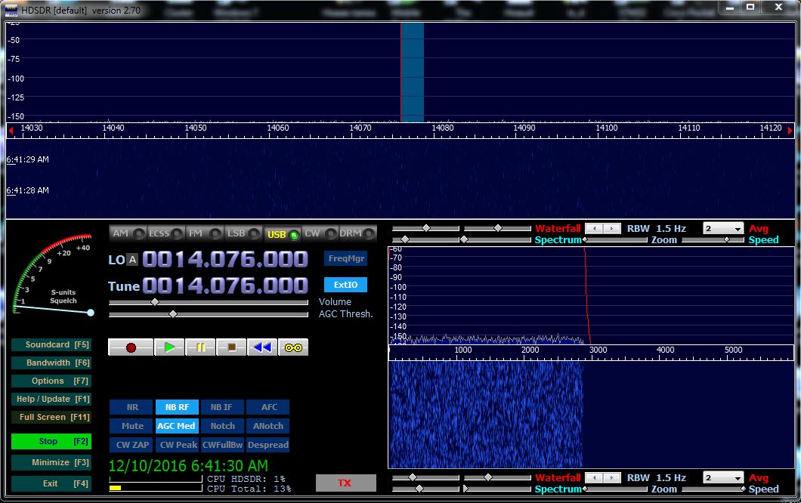Switch to CW mode
801x503 pixels.
(x=317, y=234)
